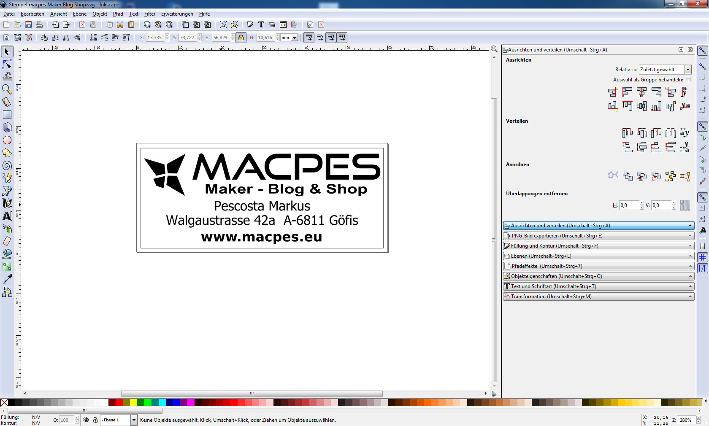Pick the yellow color swatch in palette
This screenshot has height=426, width=709.
[x=133, y=403]
